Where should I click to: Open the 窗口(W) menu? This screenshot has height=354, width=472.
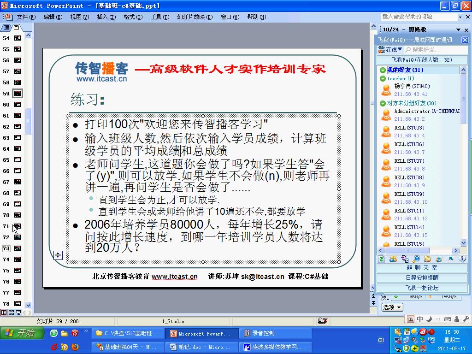coord(230,17)
